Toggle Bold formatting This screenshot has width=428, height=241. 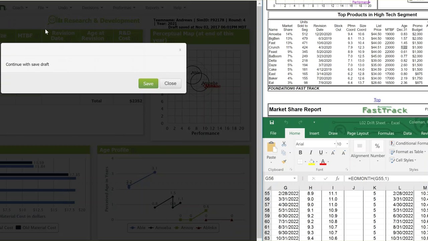(300, 153)
